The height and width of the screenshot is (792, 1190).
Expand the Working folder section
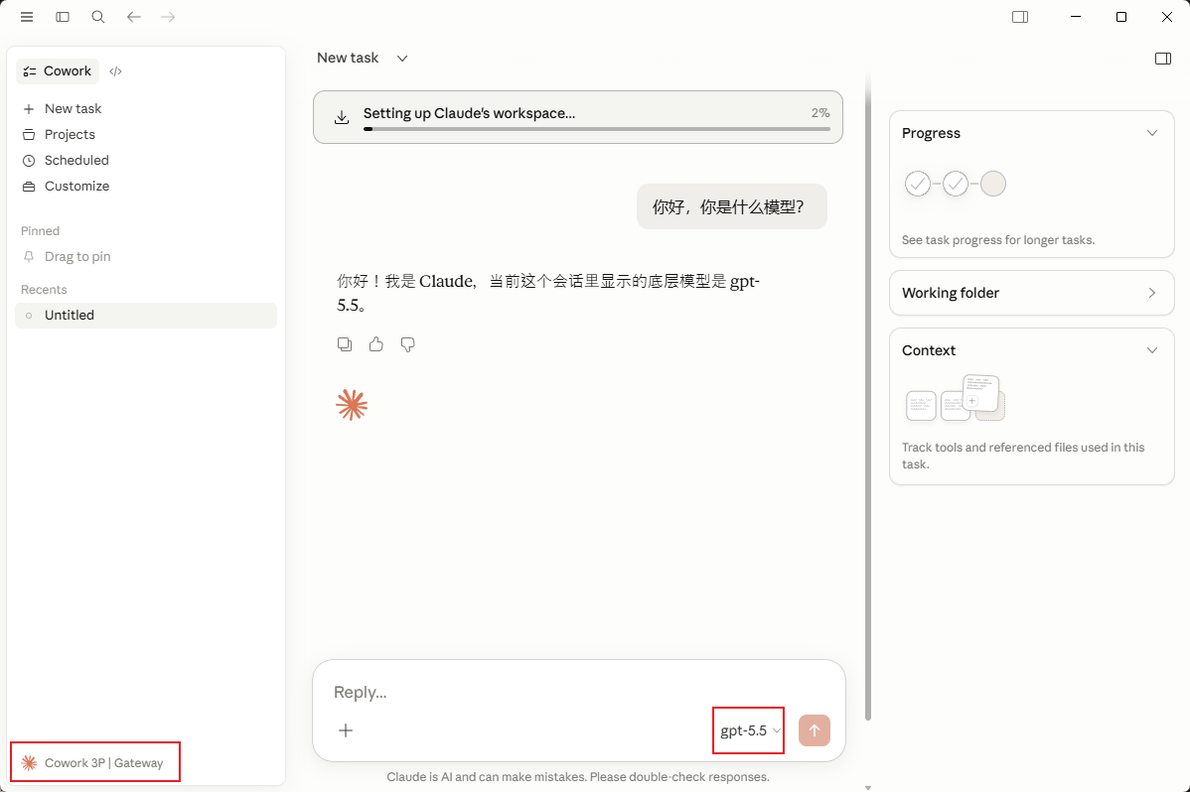[1031, 293]
